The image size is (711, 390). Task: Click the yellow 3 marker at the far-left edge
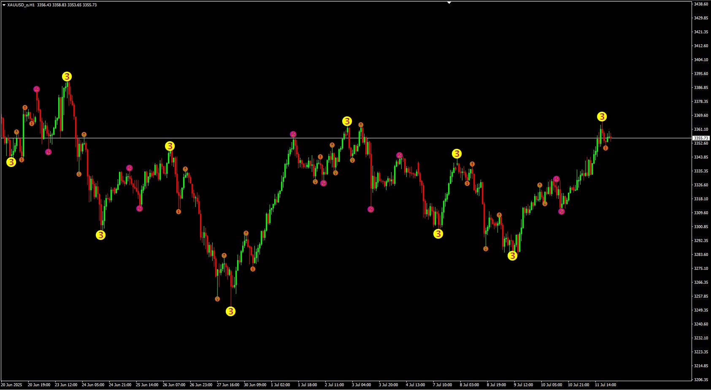[11, 162]
